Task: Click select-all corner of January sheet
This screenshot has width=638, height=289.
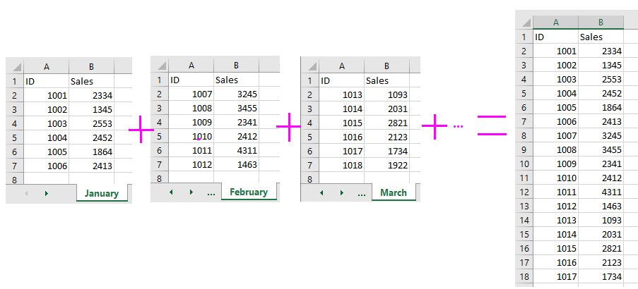Action: coord(15,67)
